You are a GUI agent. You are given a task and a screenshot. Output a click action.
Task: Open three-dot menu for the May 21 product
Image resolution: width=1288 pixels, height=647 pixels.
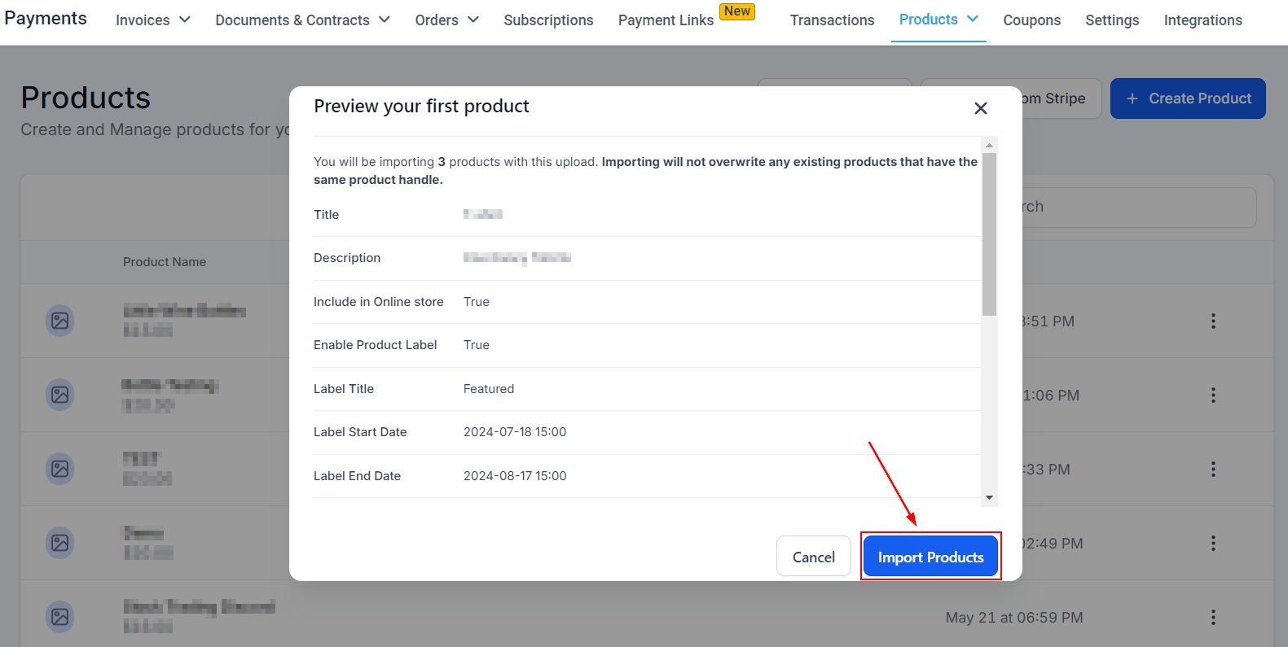click(x=1213, y=617)
